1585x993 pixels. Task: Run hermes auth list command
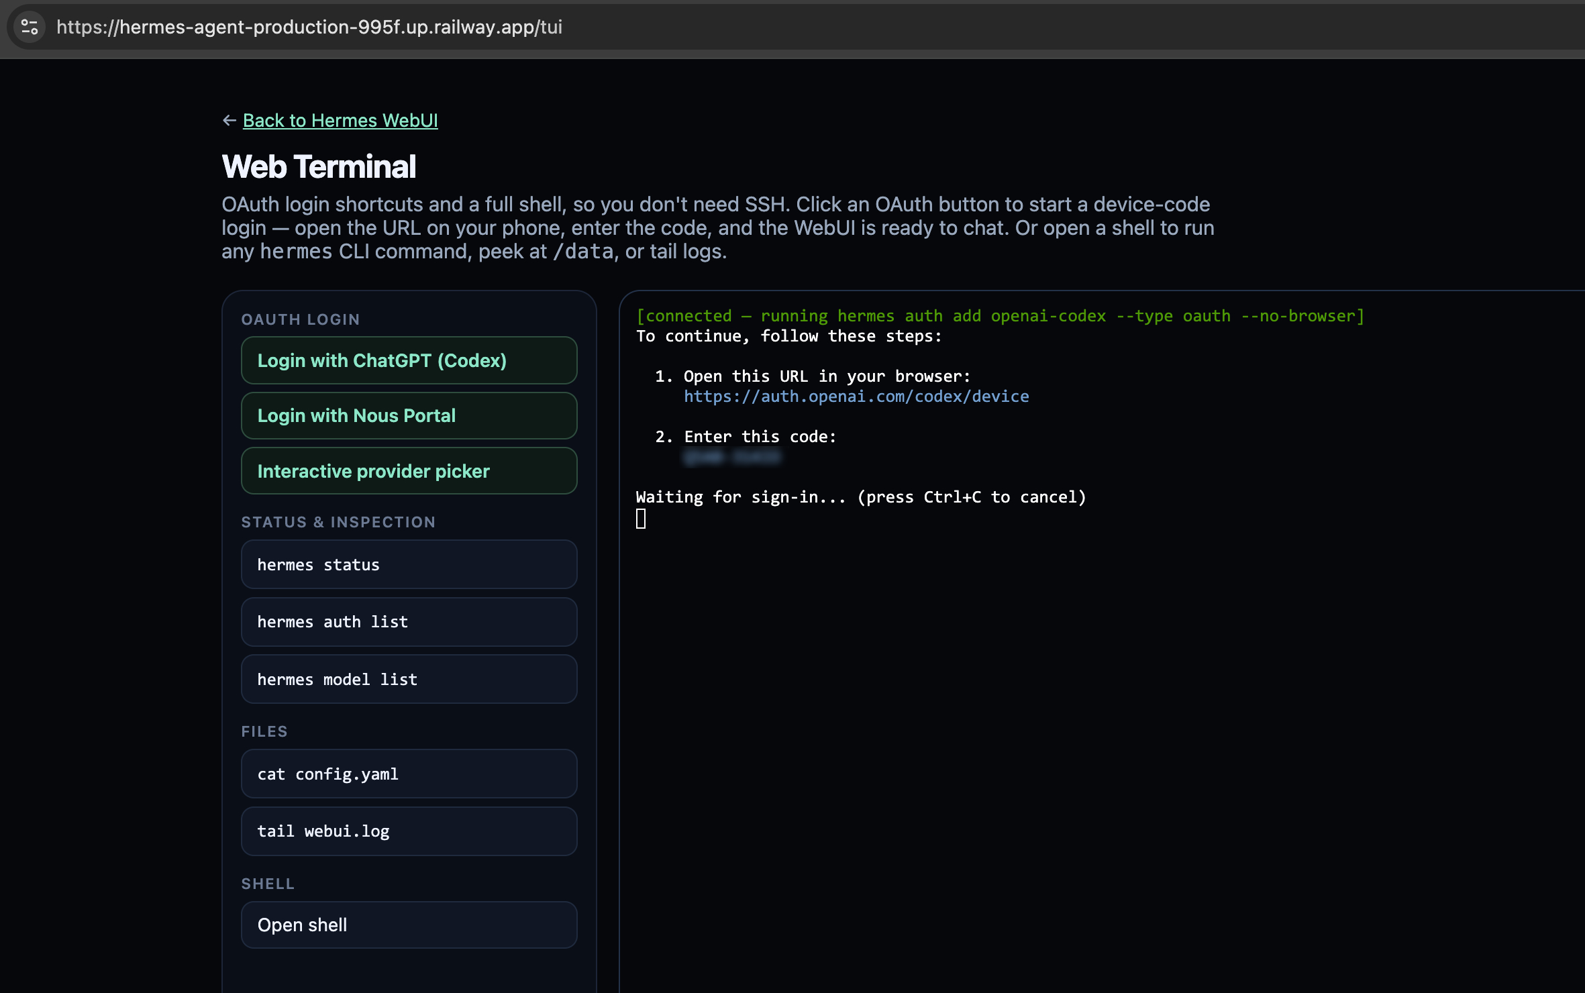(x=409, y=622)
